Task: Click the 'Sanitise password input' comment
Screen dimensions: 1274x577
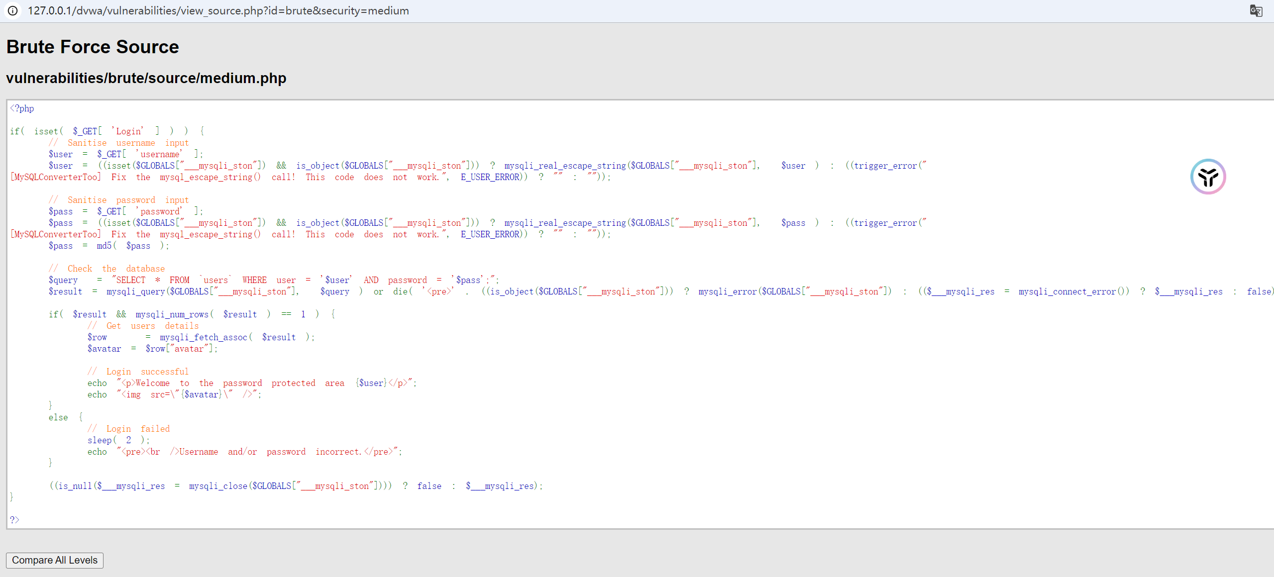Action: pyautogui.click(x=118, y=200)
